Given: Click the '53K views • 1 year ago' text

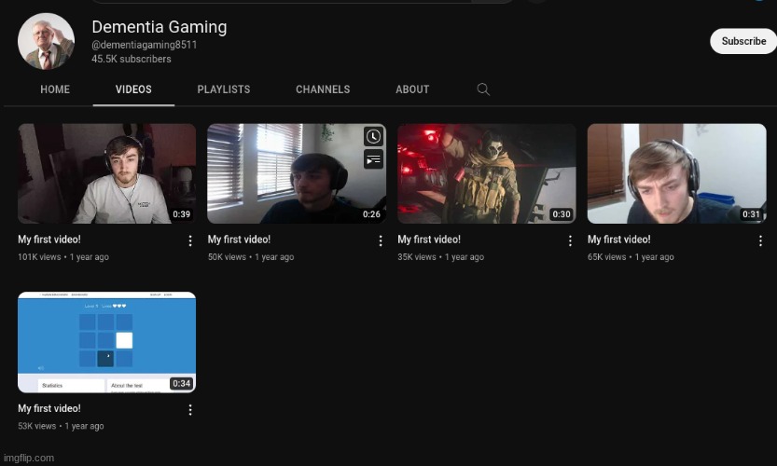Looking at the screenshot, I should (x=61, y=426).
